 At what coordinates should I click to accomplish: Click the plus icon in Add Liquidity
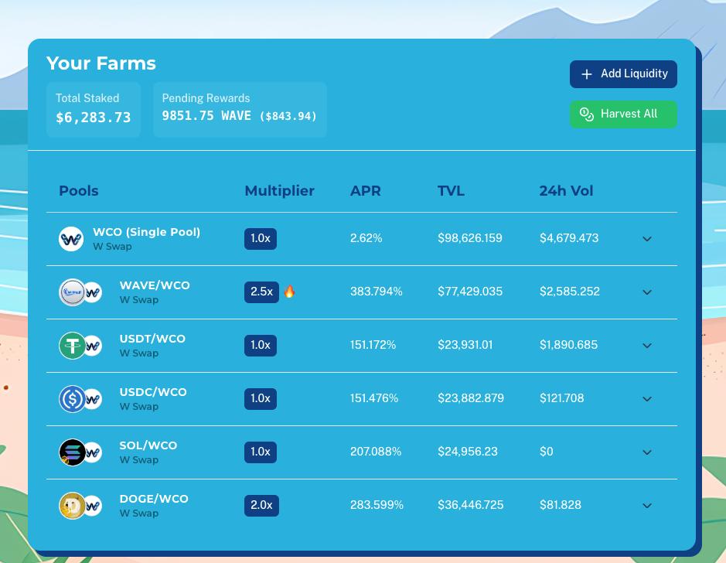587,74
